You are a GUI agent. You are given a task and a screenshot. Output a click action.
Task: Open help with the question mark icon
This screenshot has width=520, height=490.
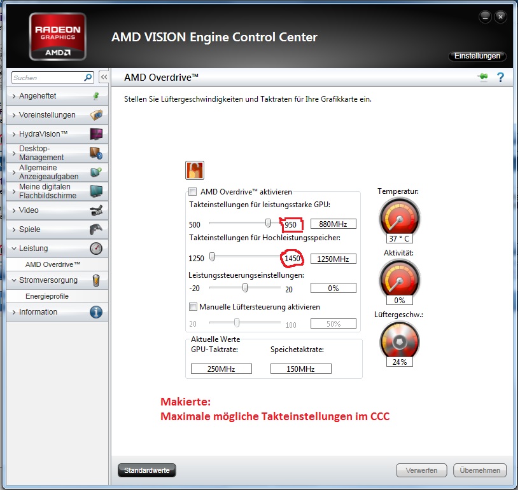coord(500,77)
